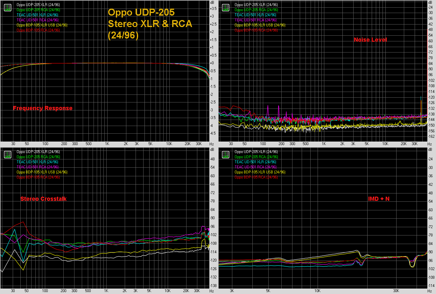Select TEAC UD-501 RCA legend in Frequency Response chart
This screenshot has height=294, width=436.
click(38, 20)
